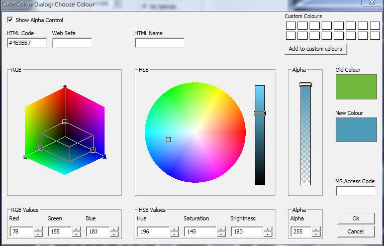This screenshot has height=246, width=384.
Task: Click the HTML Code input field
Action: [27, 43]
